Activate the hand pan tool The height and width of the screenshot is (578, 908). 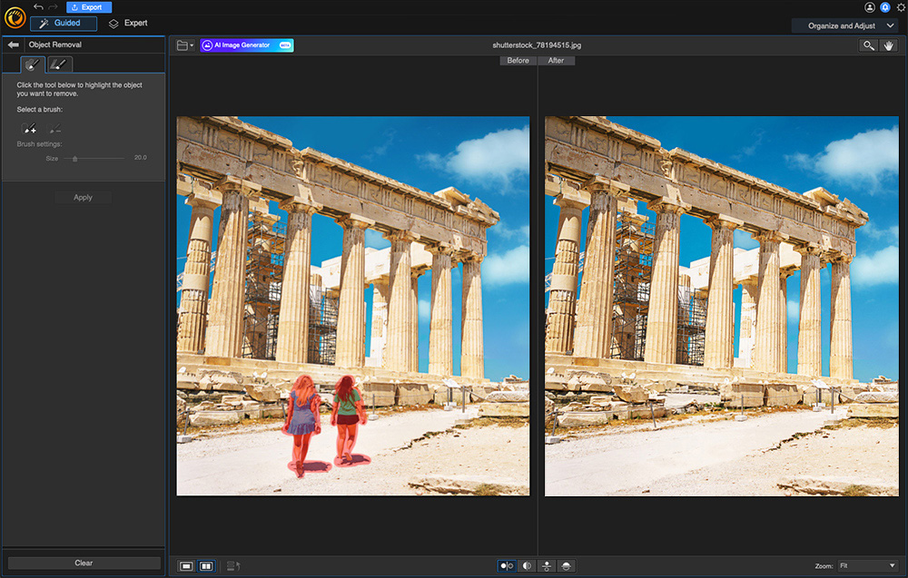click(888, 45)
